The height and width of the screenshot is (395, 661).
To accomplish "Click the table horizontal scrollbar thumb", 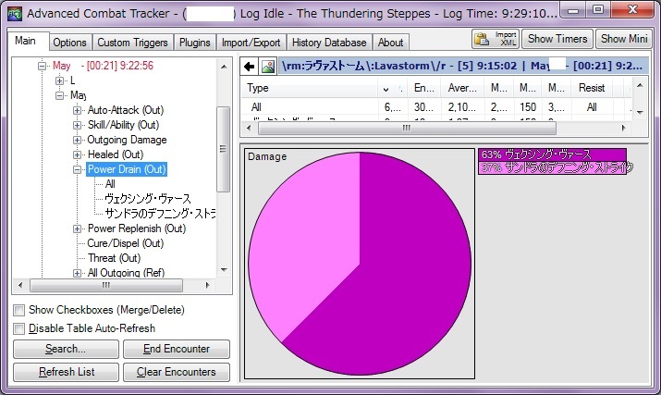I will click(x=407, y=128).
